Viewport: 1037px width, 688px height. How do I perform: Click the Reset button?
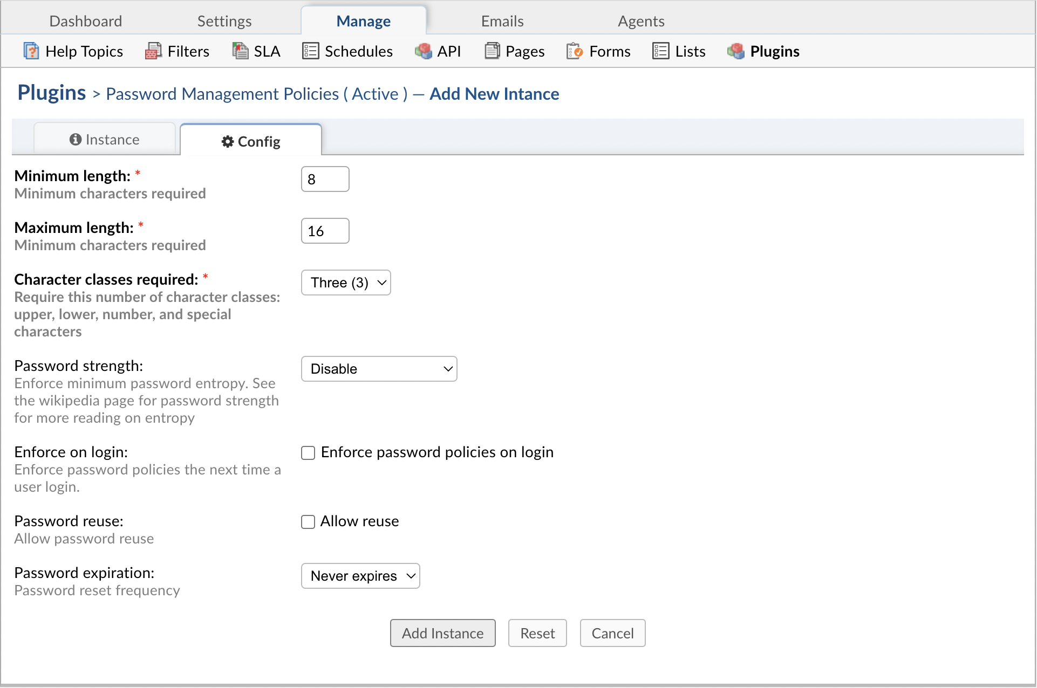point(538,632)
